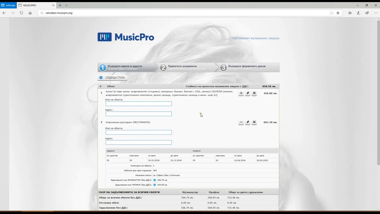Open the browser home page

point(30,13)
